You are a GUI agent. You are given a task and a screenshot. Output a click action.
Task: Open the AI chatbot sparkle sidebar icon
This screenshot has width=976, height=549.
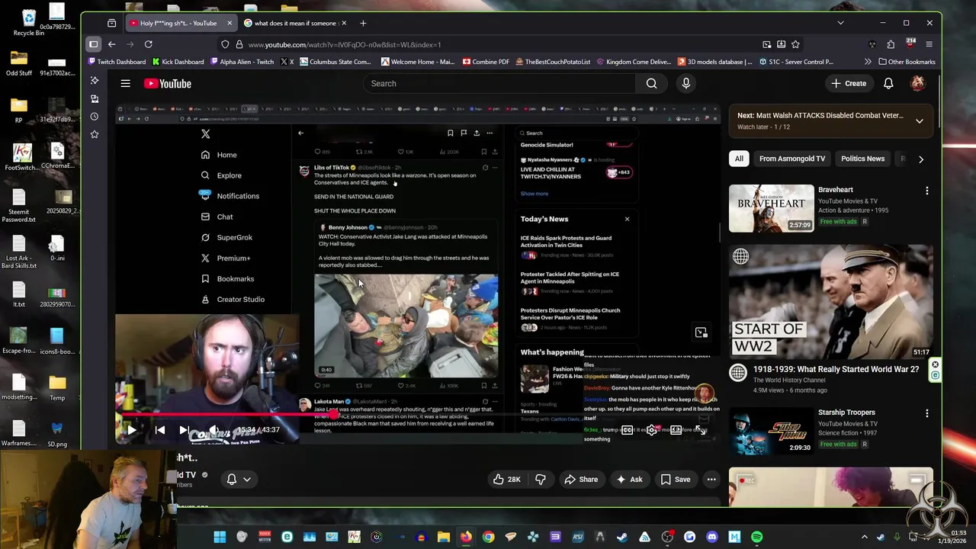(x=94, y=80)
